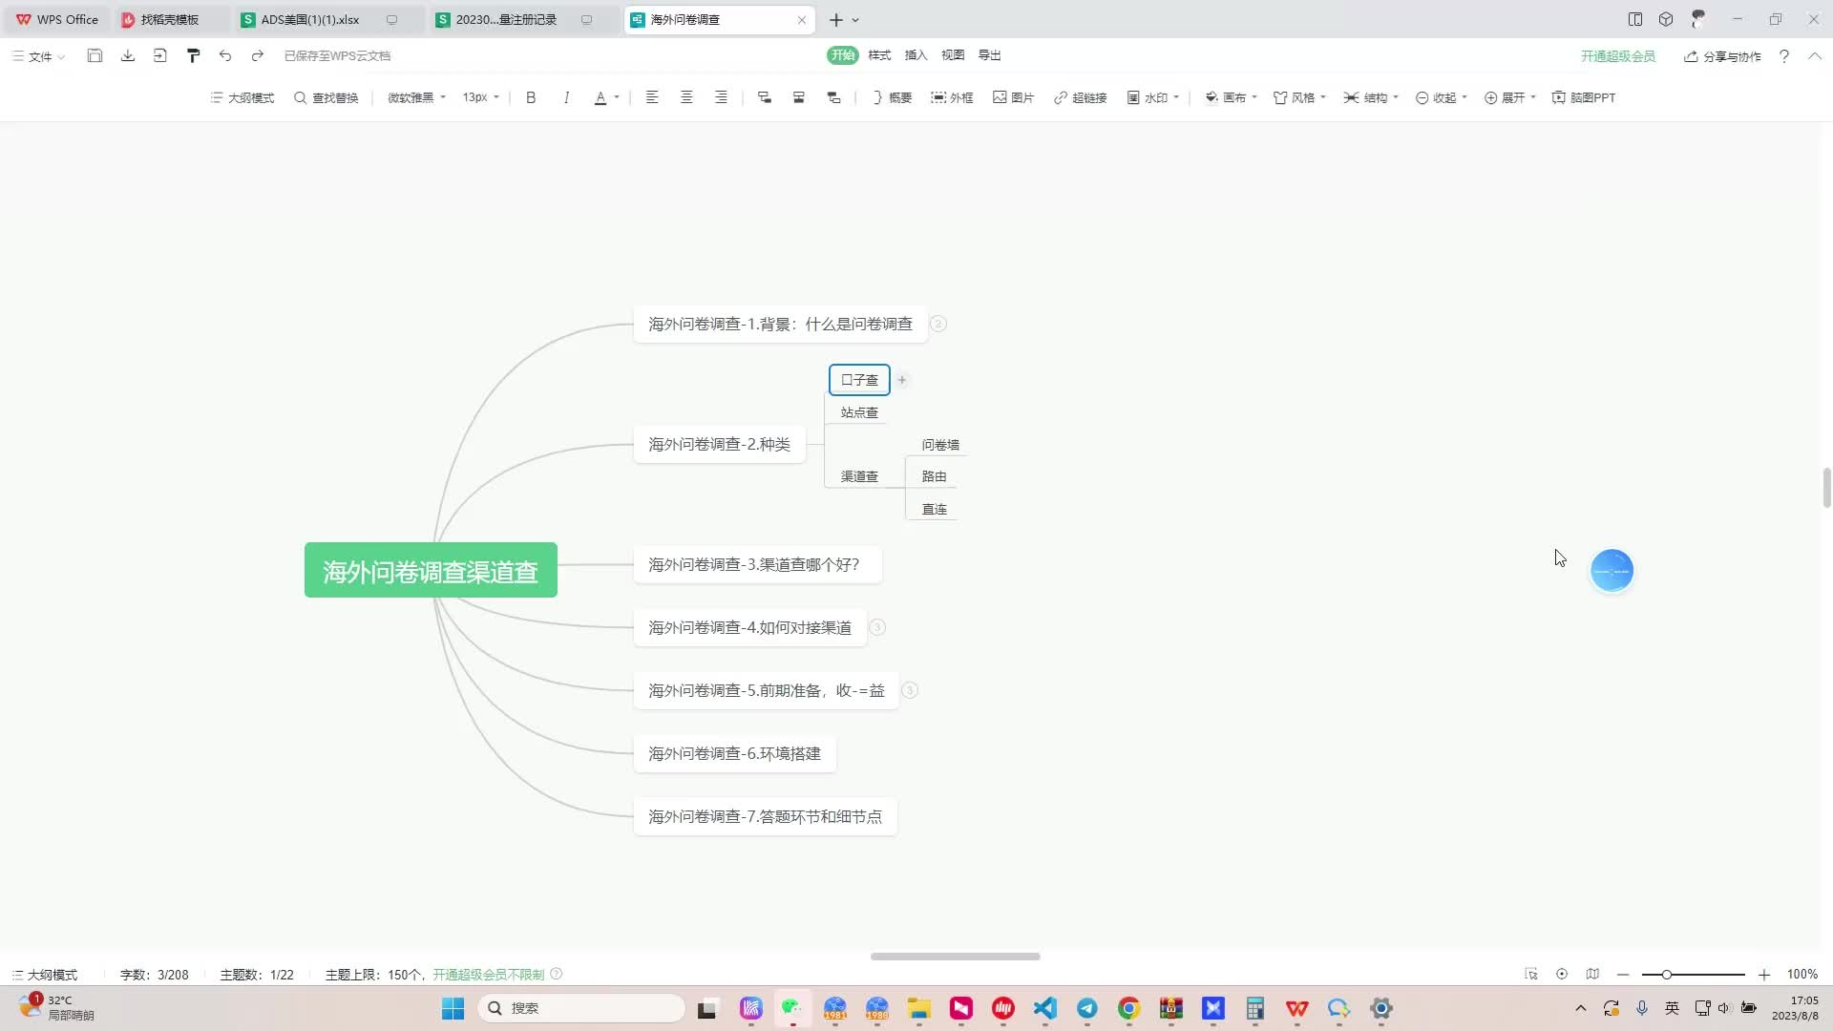
Task: Click the 口子查 child node
Action: [860, 379]
